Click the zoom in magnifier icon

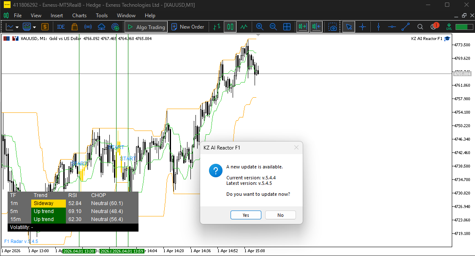click(260, 27)
